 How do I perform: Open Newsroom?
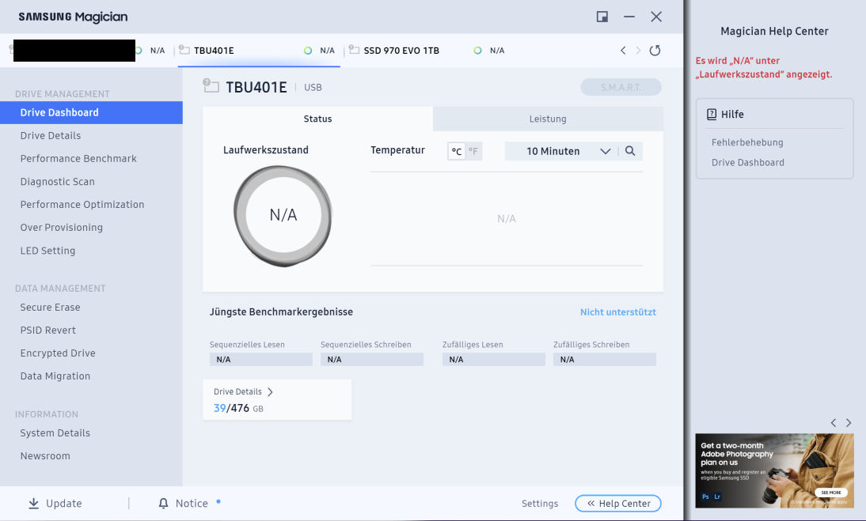coord(45,456)
